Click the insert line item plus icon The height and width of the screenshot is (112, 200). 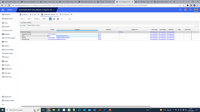tap(54, 19)
